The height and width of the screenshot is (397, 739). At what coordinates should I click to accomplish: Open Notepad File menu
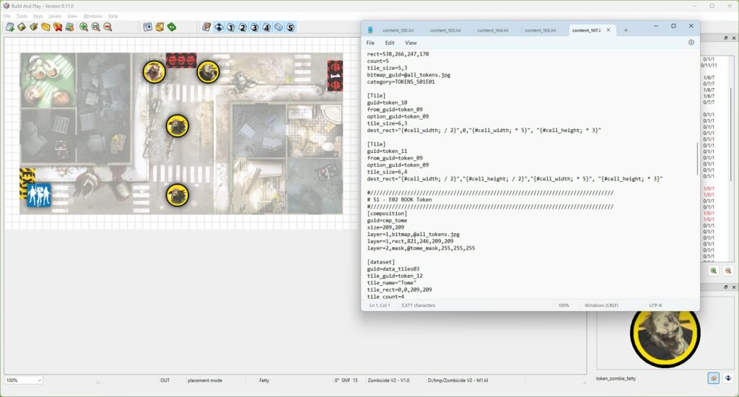(x=370, y=43)
